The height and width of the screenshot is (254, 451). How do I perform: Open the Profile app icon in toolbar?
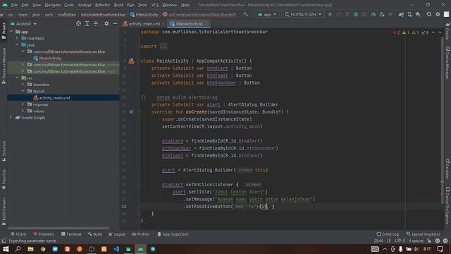(x=373, y=14)
